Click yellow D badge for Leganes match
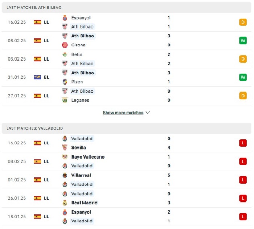Image resolution: width=254 pixels, height=229 pixels. coord(243,95)
